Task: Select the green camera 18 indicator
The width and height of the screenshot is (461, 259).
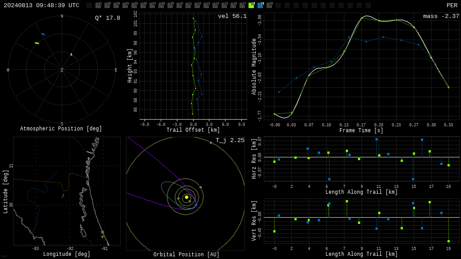Action: [251, 5]
